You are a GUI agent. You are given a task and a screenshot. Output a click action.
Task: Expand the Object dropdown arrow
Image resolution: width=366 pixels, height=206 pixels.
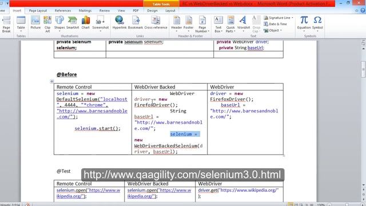[x=281, y=30]
